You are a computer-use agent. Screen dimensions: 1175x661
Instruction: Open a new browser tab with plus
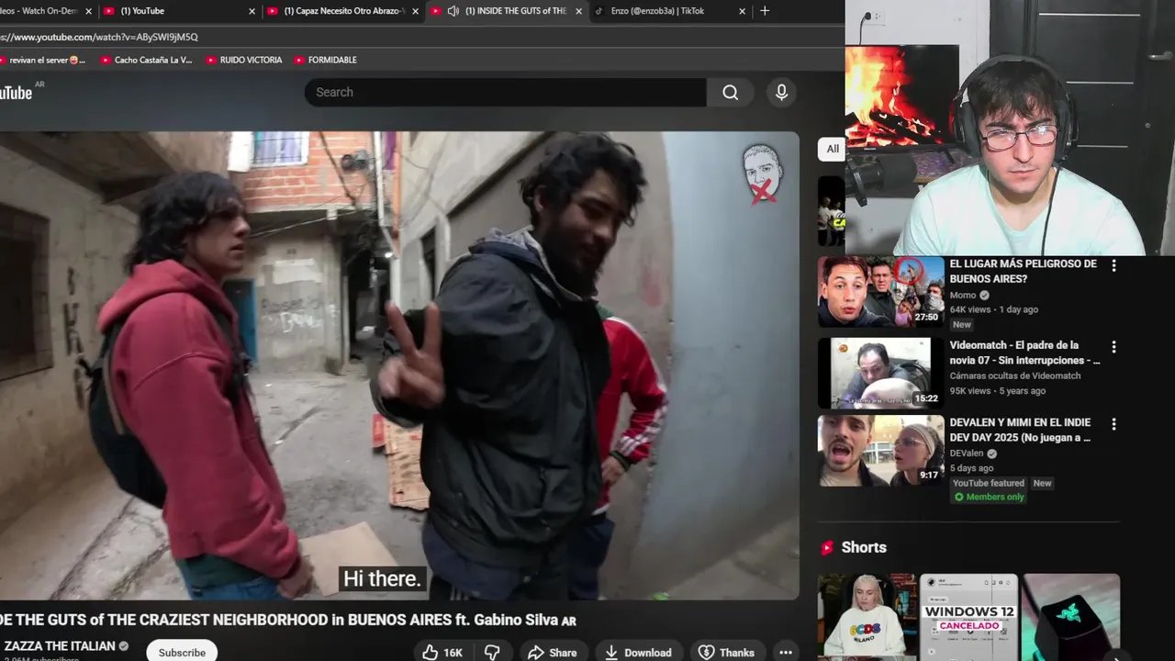(x=765, y=11)
